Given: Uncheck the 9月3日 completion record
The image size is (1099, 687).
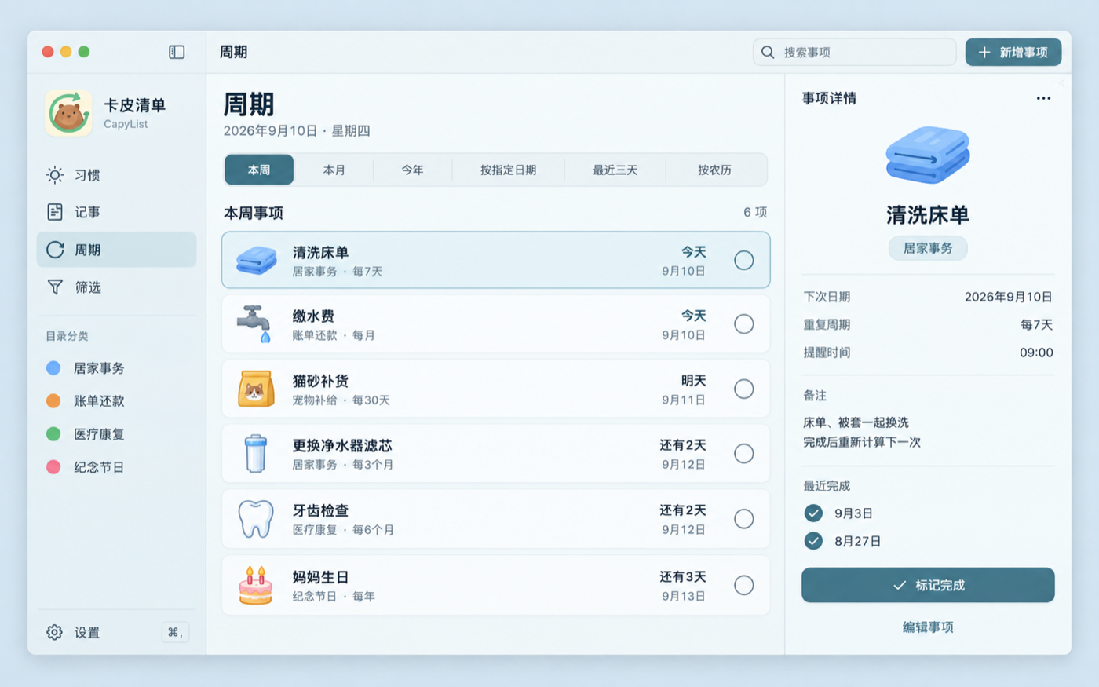Looking at the screenshot, I should [x=813, y=513].
